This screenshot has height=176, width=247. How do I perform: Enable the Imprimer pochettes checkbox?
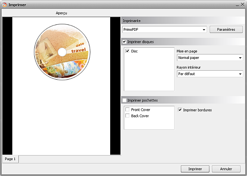pos(124,100)
